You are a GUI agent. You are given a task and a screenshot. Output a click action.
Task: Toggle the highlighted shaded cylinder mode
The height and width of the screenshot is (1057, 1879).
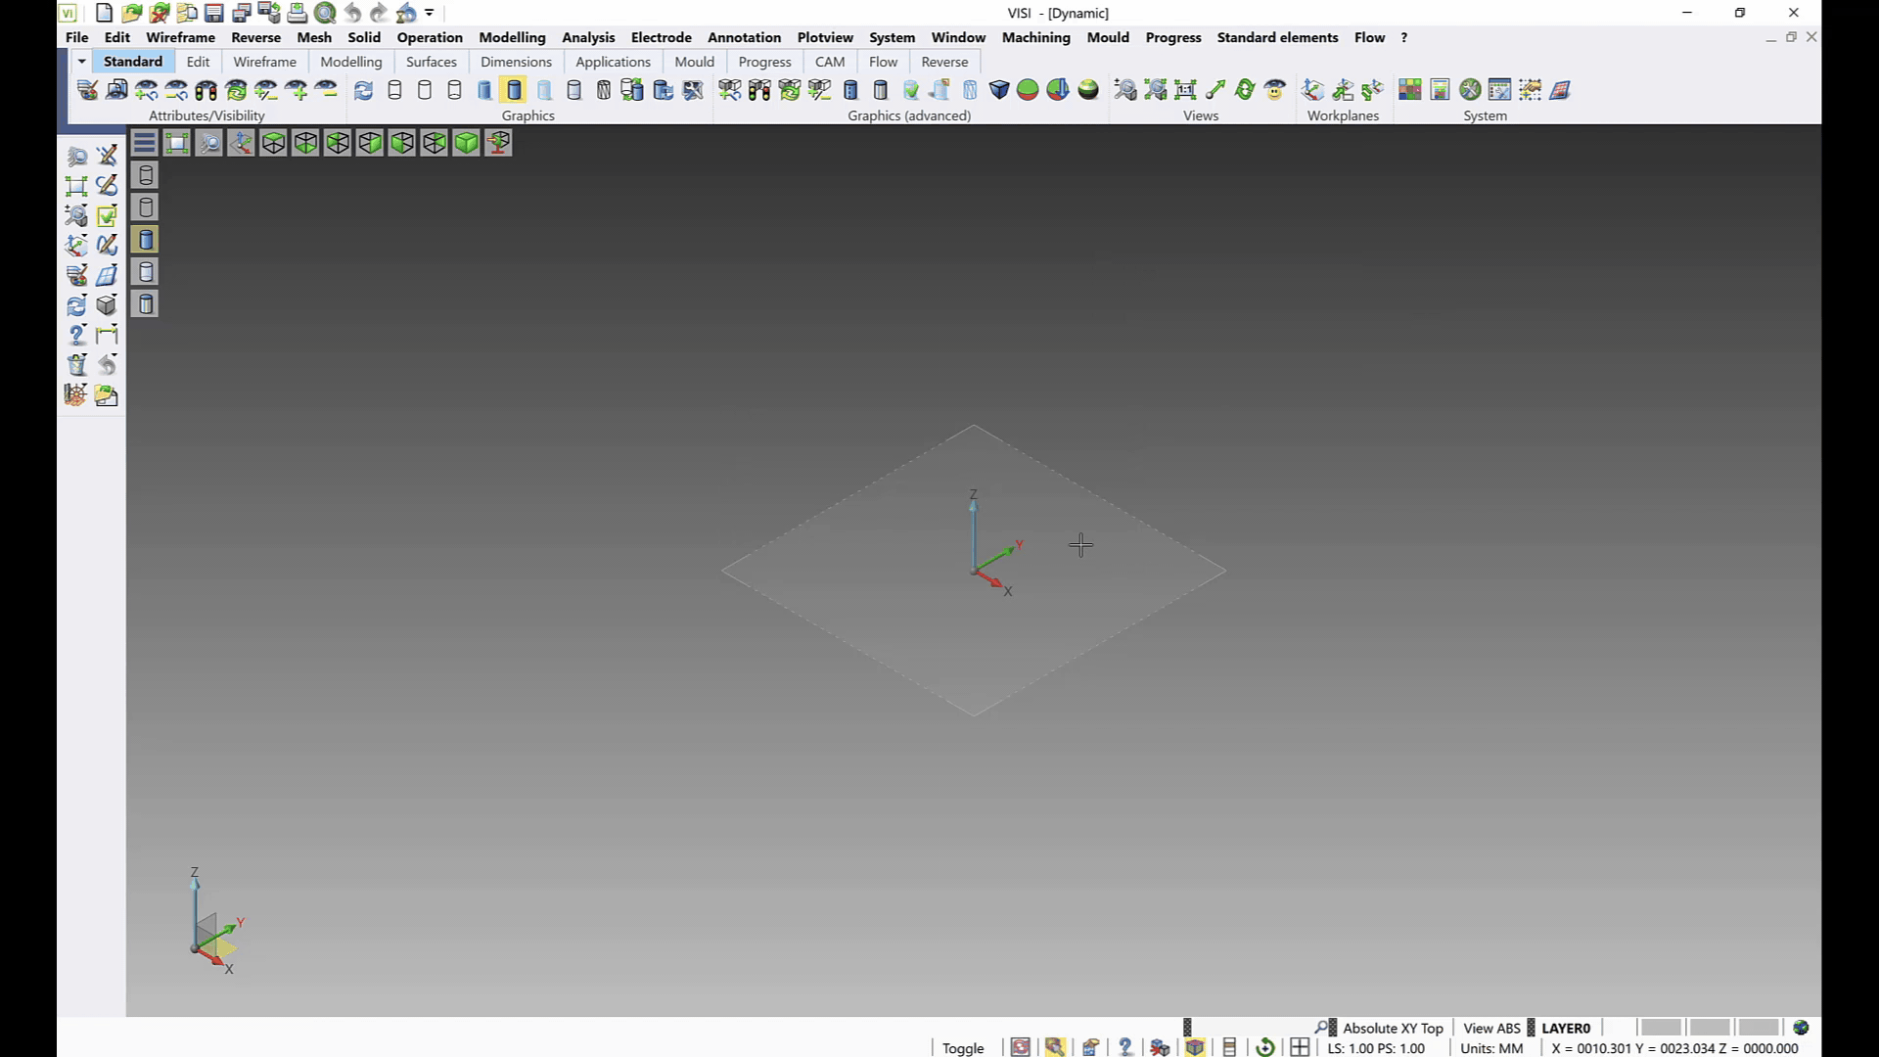click(x=514, y=90)
